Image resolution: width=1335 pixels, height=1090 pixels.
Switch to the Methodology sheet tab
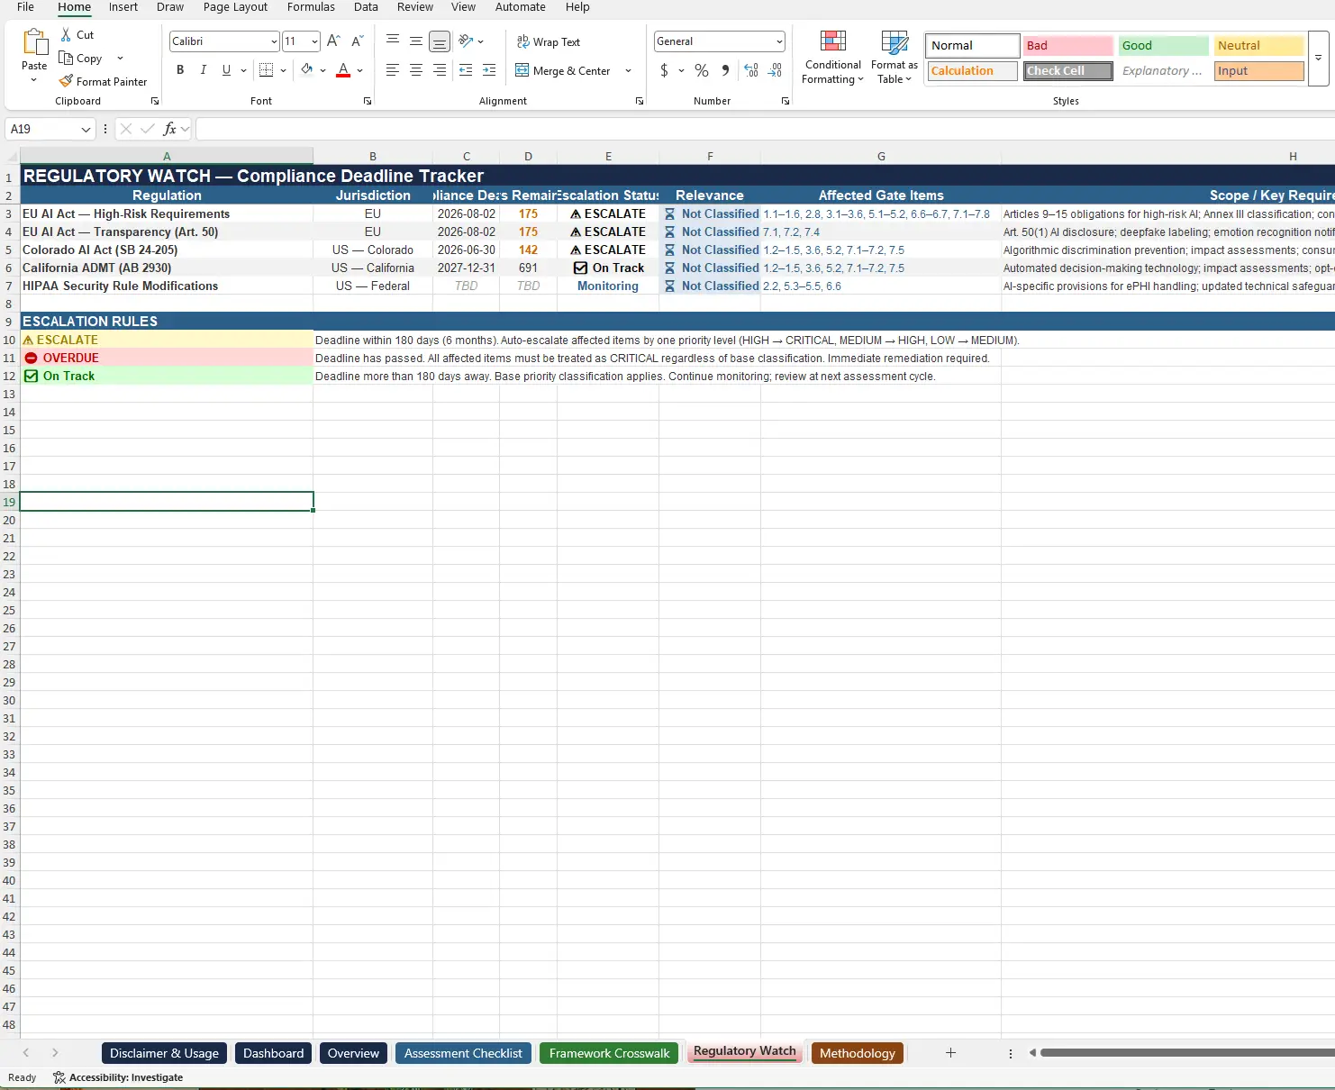tap(857, 1053)
